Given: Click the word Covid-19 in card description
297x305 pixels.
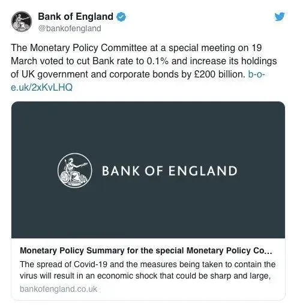Looking at the screenshot, I should 91,264.
